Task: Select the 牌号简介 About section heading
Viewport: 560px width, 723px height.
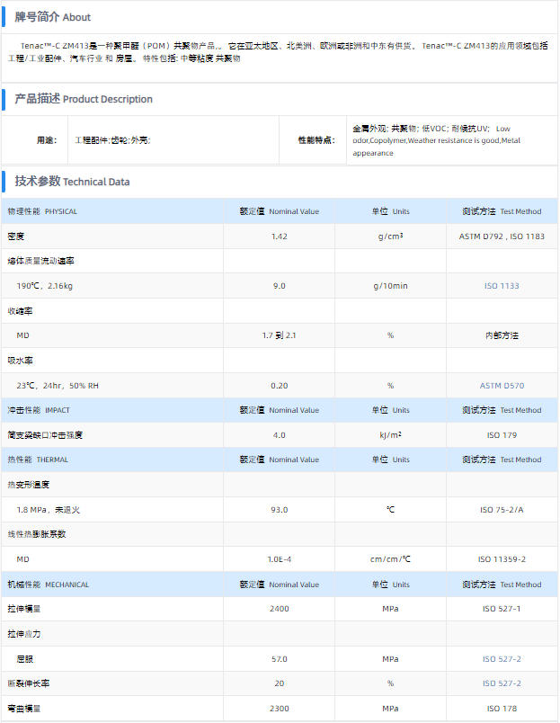Action: point(52,17)
